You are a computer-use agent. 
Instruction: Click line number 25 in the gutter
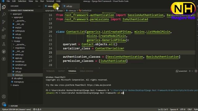point(50,52)
